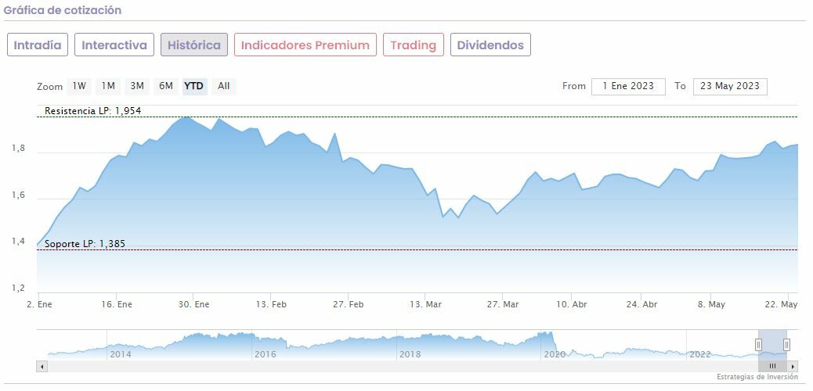Viewport: 813px width, 391px height.
Task: Select the 6M zoom option
Action: 166,86
